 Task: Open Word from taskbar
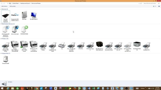pyautogui.click(x=89, y=88)
